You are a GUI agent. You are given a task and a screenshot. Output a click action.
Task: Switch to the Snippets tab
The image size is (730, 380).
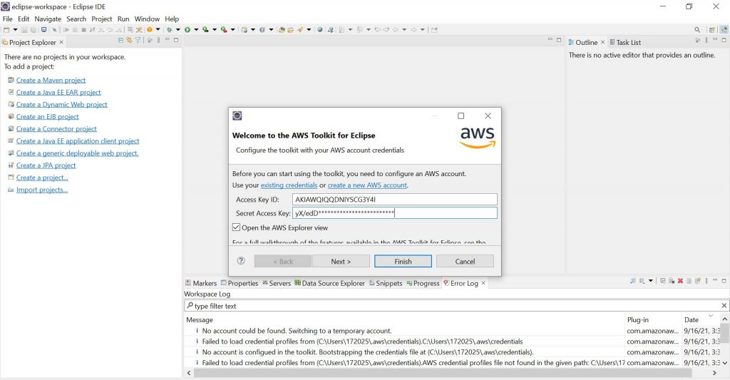pos(386,282)
